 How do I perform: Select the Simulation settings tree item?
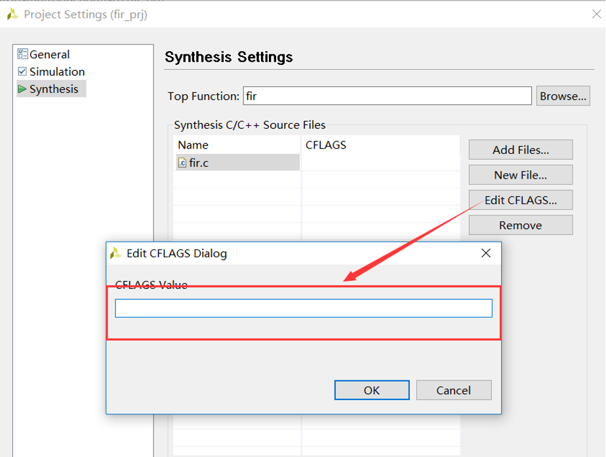tap(51, 72)
